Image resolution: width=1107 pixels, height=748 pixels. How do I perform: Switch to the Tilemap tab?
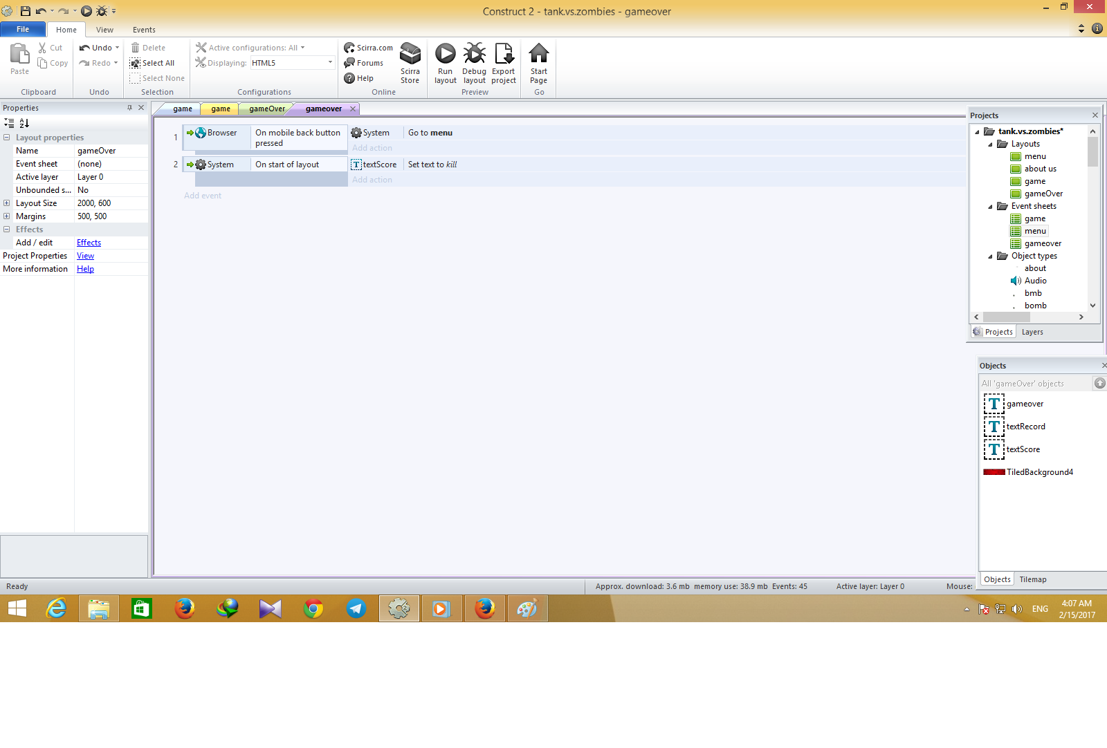coord(1032,579)
